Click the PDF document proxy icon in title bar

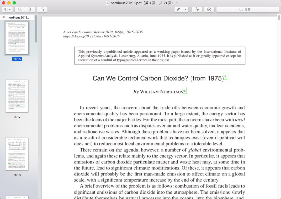108,3
